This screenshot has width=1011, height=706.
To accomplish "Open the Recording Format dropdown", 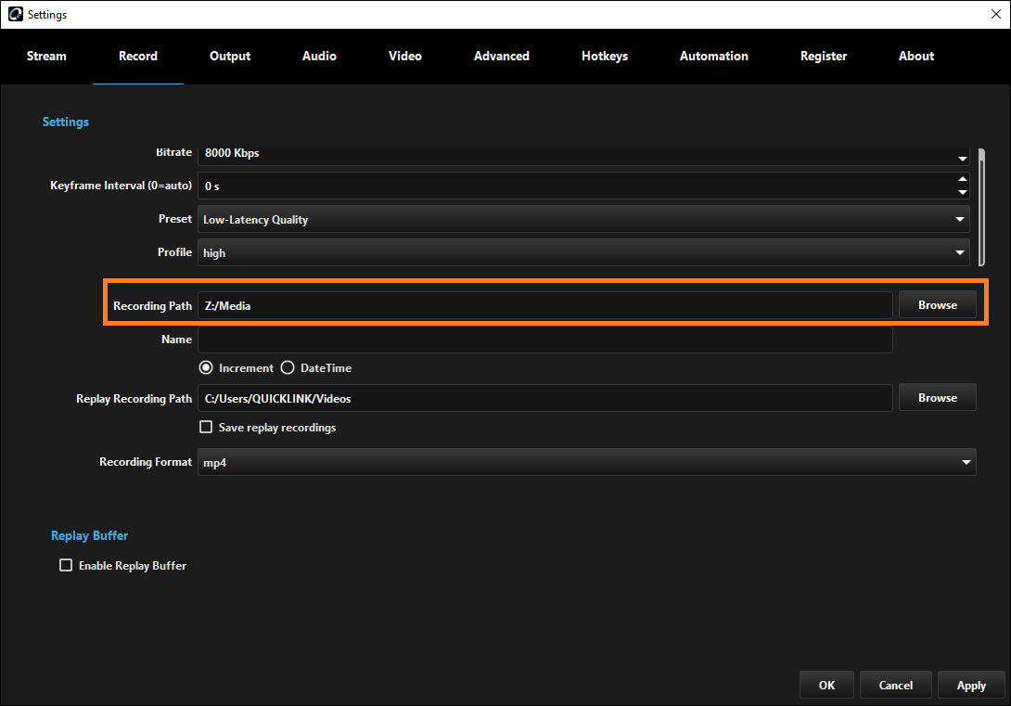I will (587, 462).
